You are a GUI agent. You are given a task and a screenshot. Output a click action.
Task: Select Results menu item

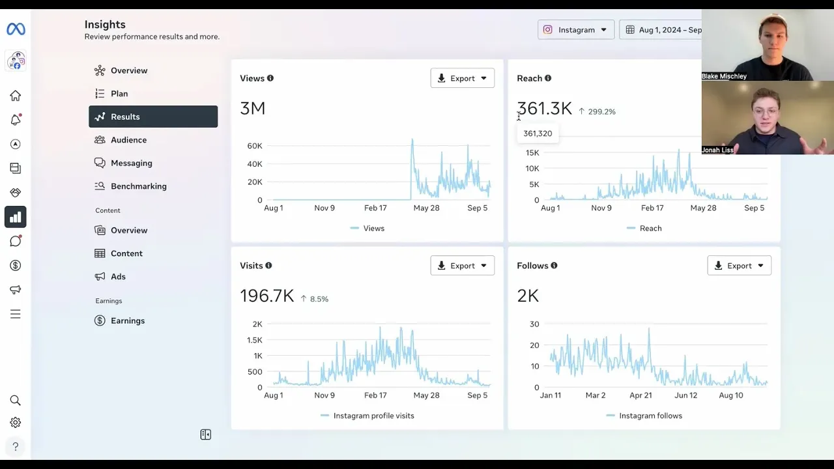(x=153, y=117)
